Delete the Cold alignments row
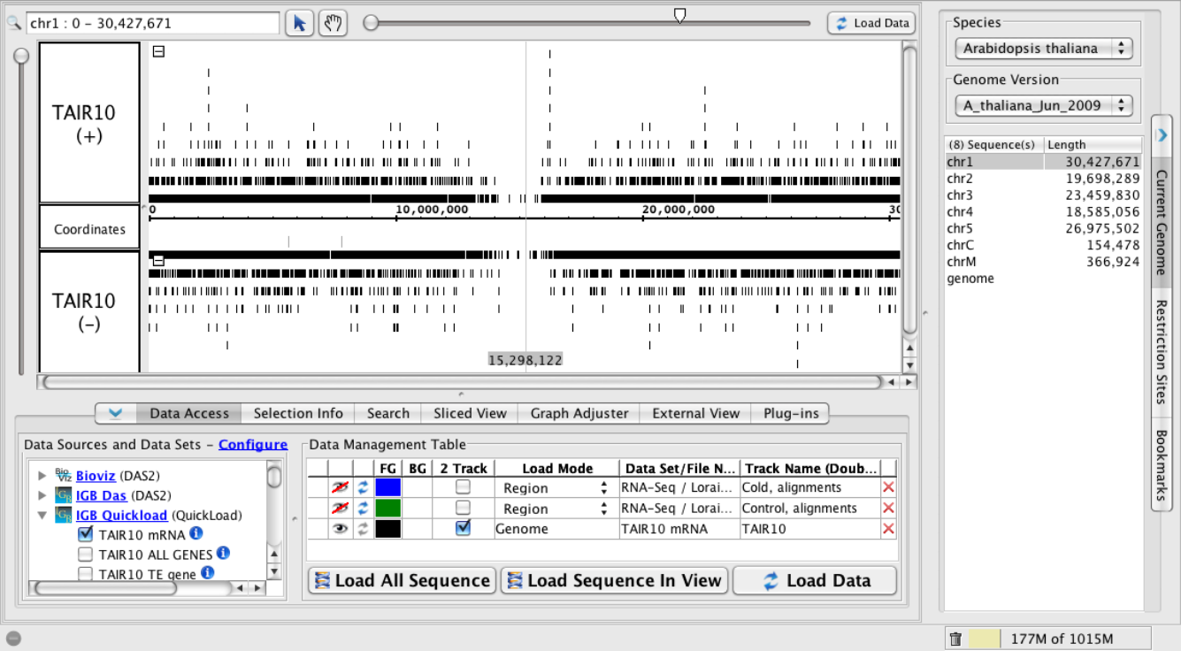 (x=888, y=487)
